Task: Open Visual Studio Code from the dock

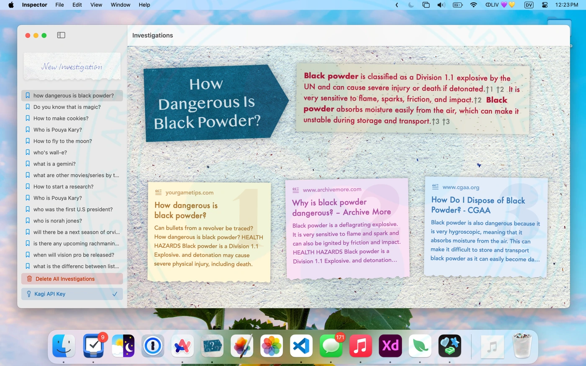Action: coord(301,346)
